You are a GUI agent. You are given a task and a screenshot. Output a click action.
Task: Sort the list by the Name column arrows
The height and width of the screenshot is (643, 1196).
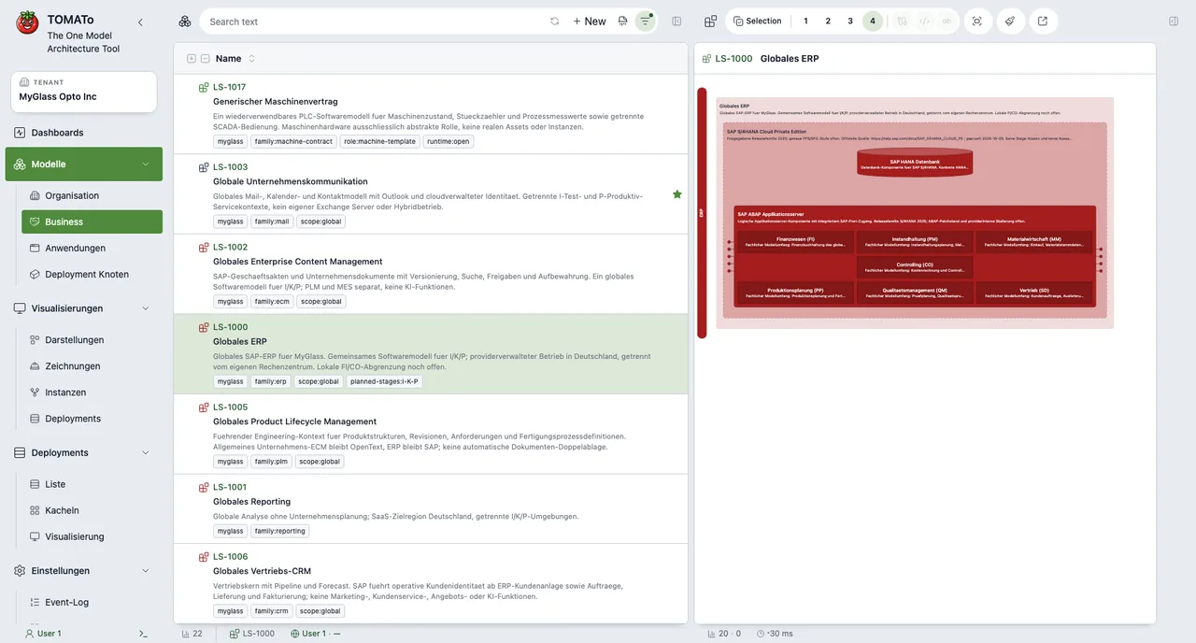(x=251, y=59)
